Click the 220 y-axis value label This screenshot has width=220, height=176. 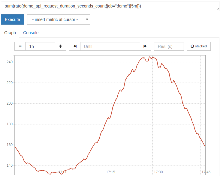point(10,83)
